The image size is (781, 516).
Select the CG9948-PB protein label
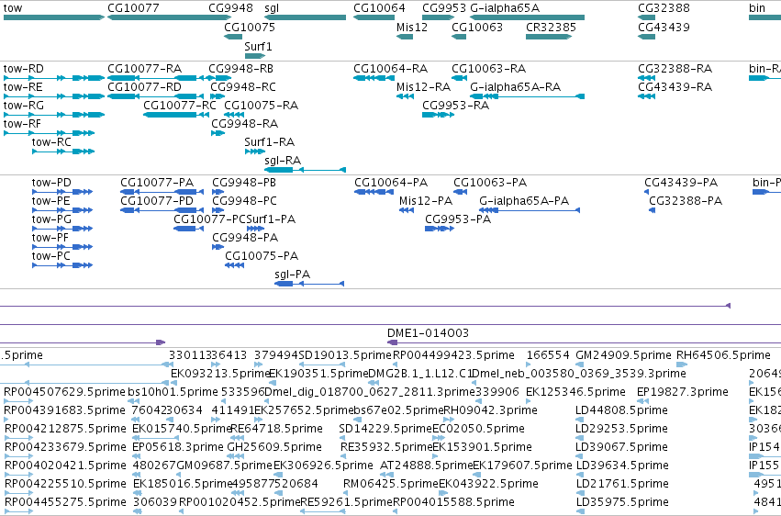[x=244, y=183]
